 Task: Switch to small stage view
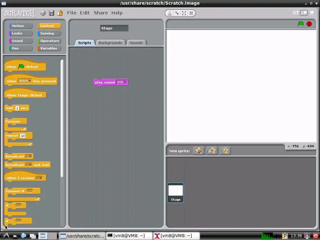[296, 13]
